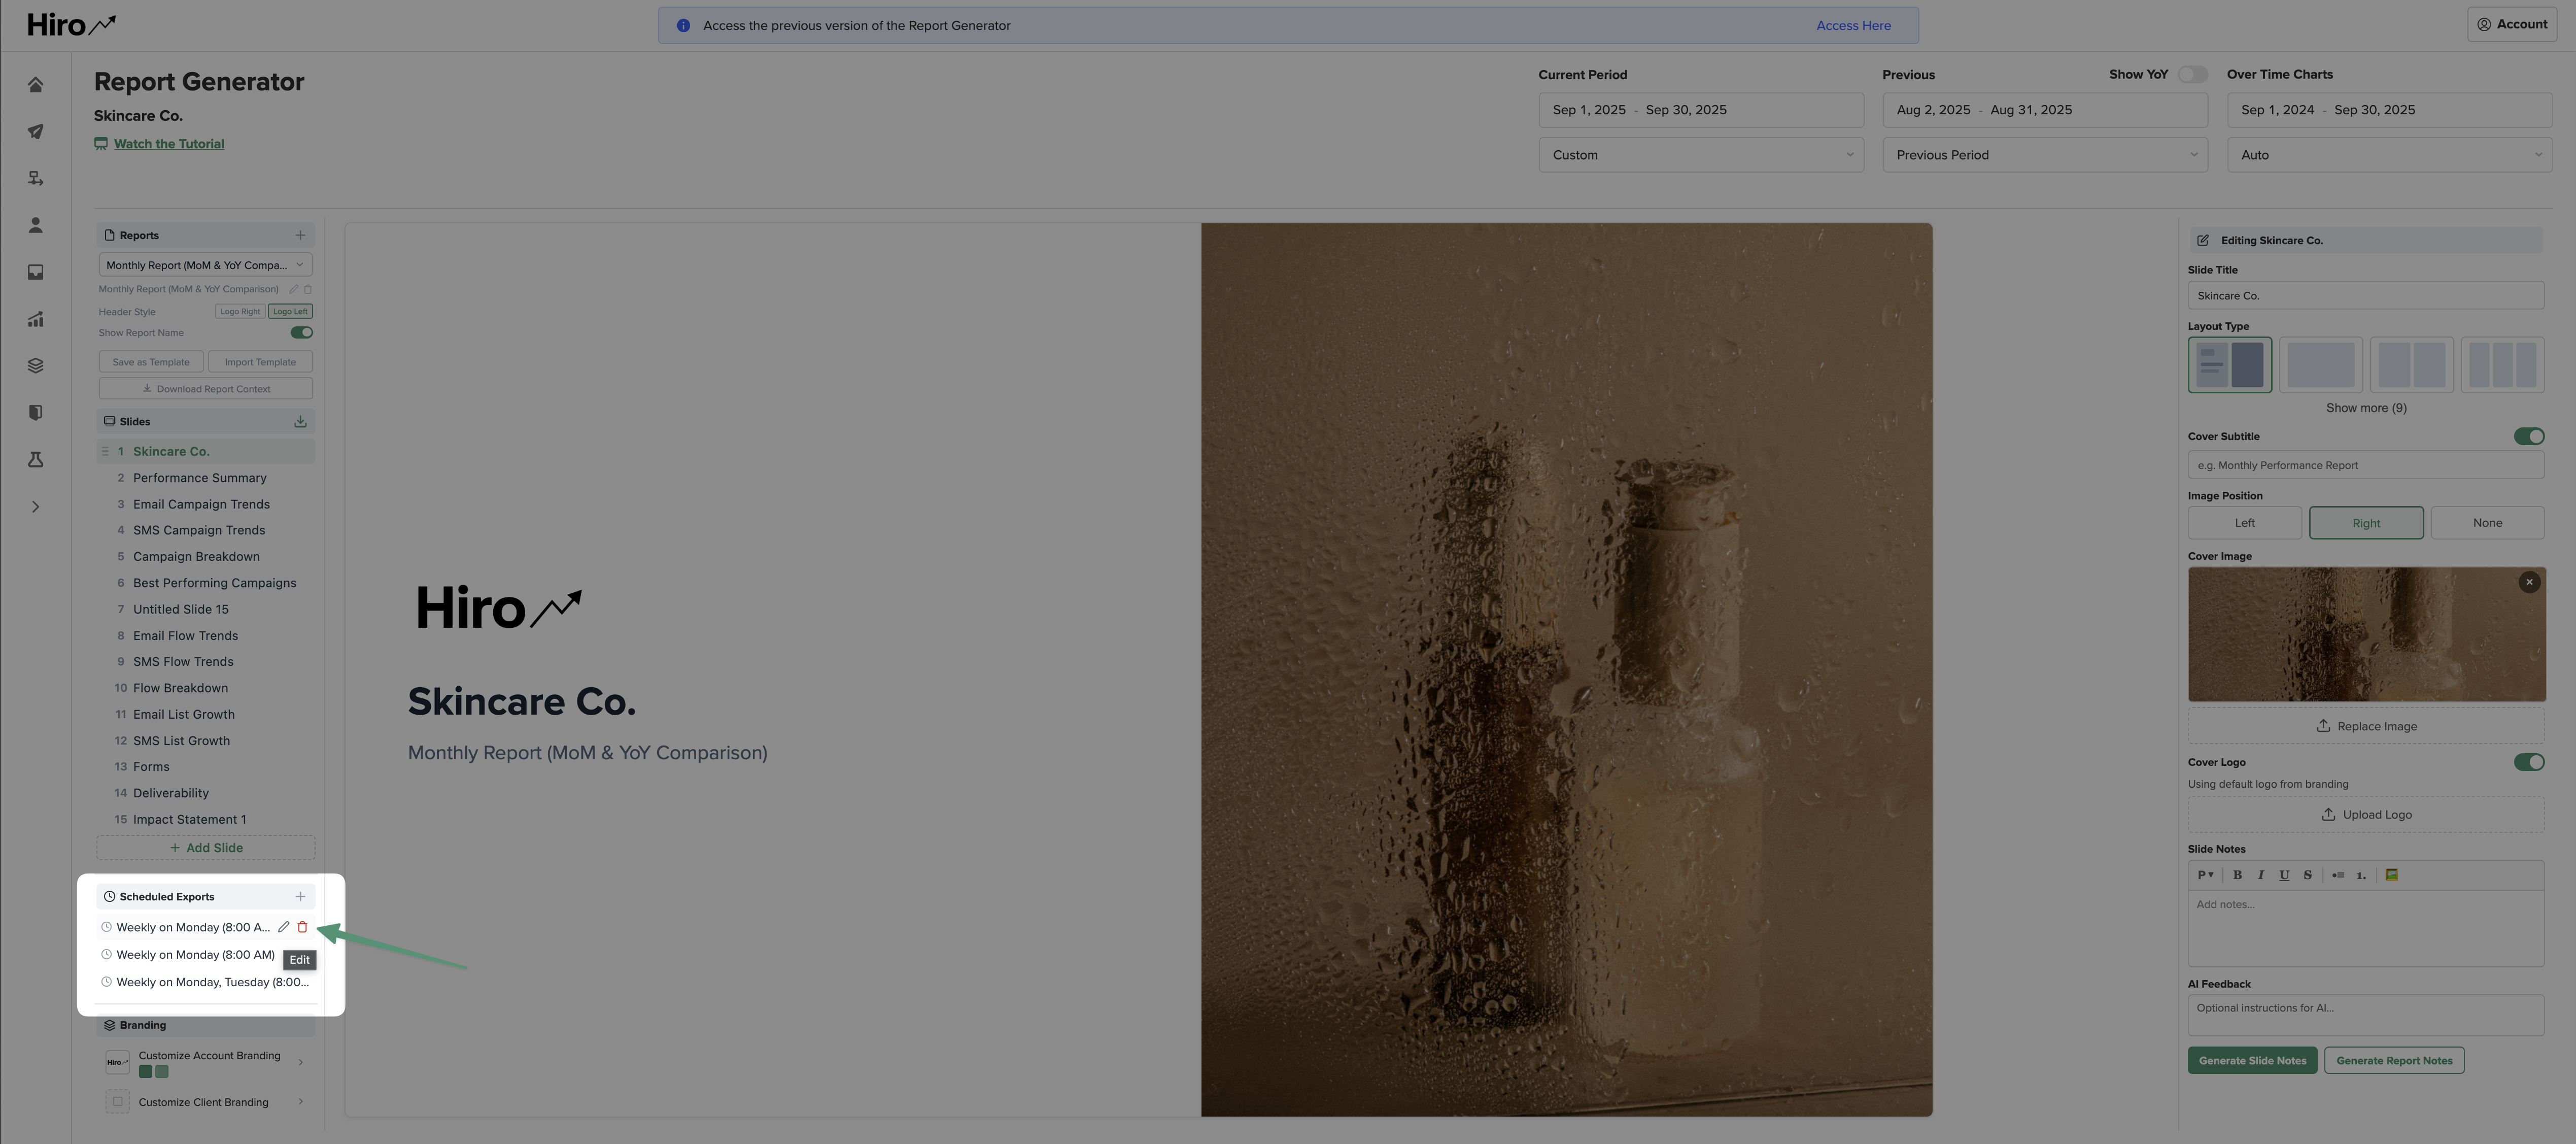Show more layout types
The width and height of the screenshot is (2576, 1144).
2366,409
